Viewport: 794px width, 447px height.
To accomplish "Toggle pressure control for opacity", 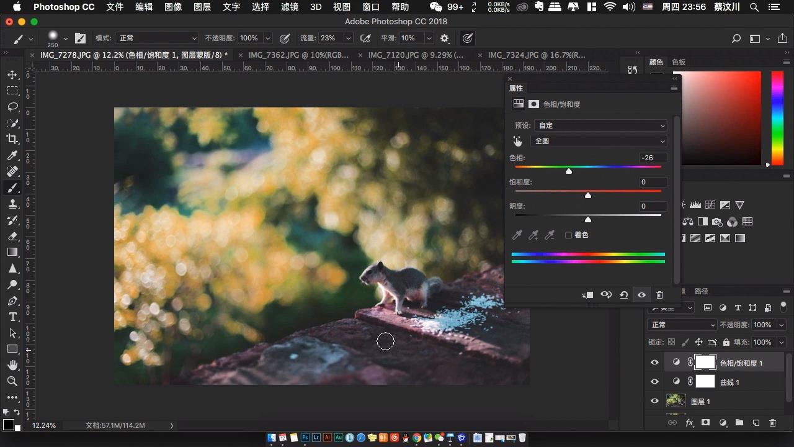I will click(x=285, y=38).
